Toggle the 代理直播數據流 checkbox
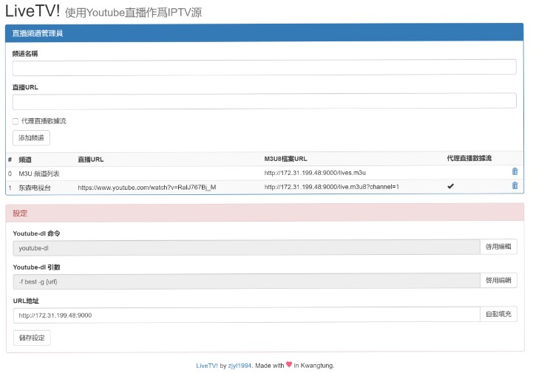This screenshot has width=533, height=373. 16,121
